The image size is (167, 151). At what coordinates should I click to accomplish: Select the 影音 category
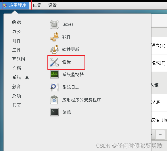click(x=16, y=87)
